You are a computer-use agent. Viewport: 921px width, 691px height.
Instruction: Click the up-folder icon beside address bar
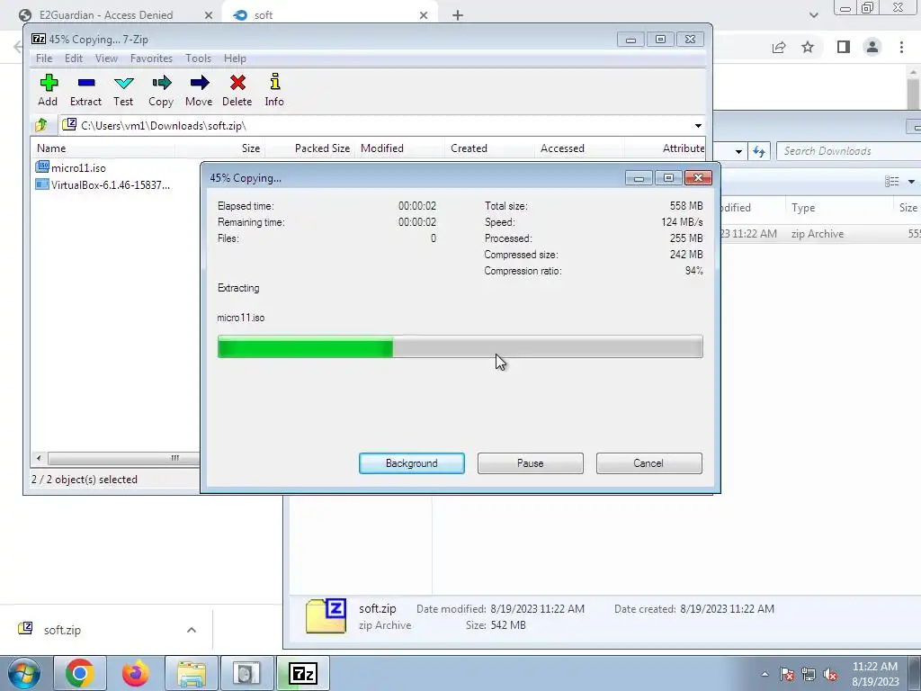pyautogui.click(x=41, y=125)
